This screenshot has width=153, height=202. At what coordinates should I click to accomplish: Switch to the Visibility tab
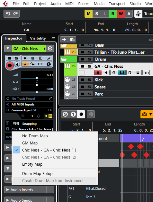(x=38, y=38)
